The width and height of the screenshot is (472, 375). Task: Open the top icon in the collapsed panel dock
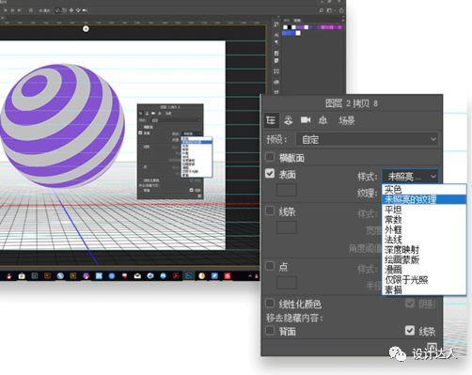276,24
